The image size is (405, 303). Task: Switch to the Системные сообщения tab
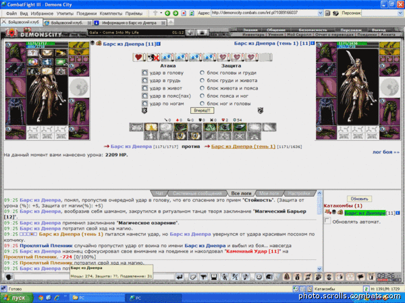point(197,193)
